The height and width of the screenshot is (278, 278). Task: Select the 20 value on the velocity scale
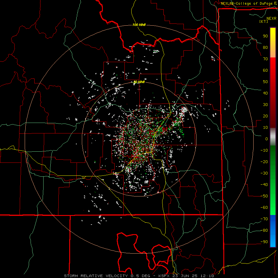tap(265, 116)
